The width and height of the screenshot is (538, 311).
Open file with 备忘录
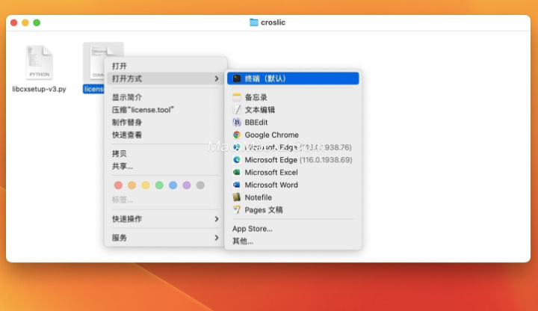point(256,97)
